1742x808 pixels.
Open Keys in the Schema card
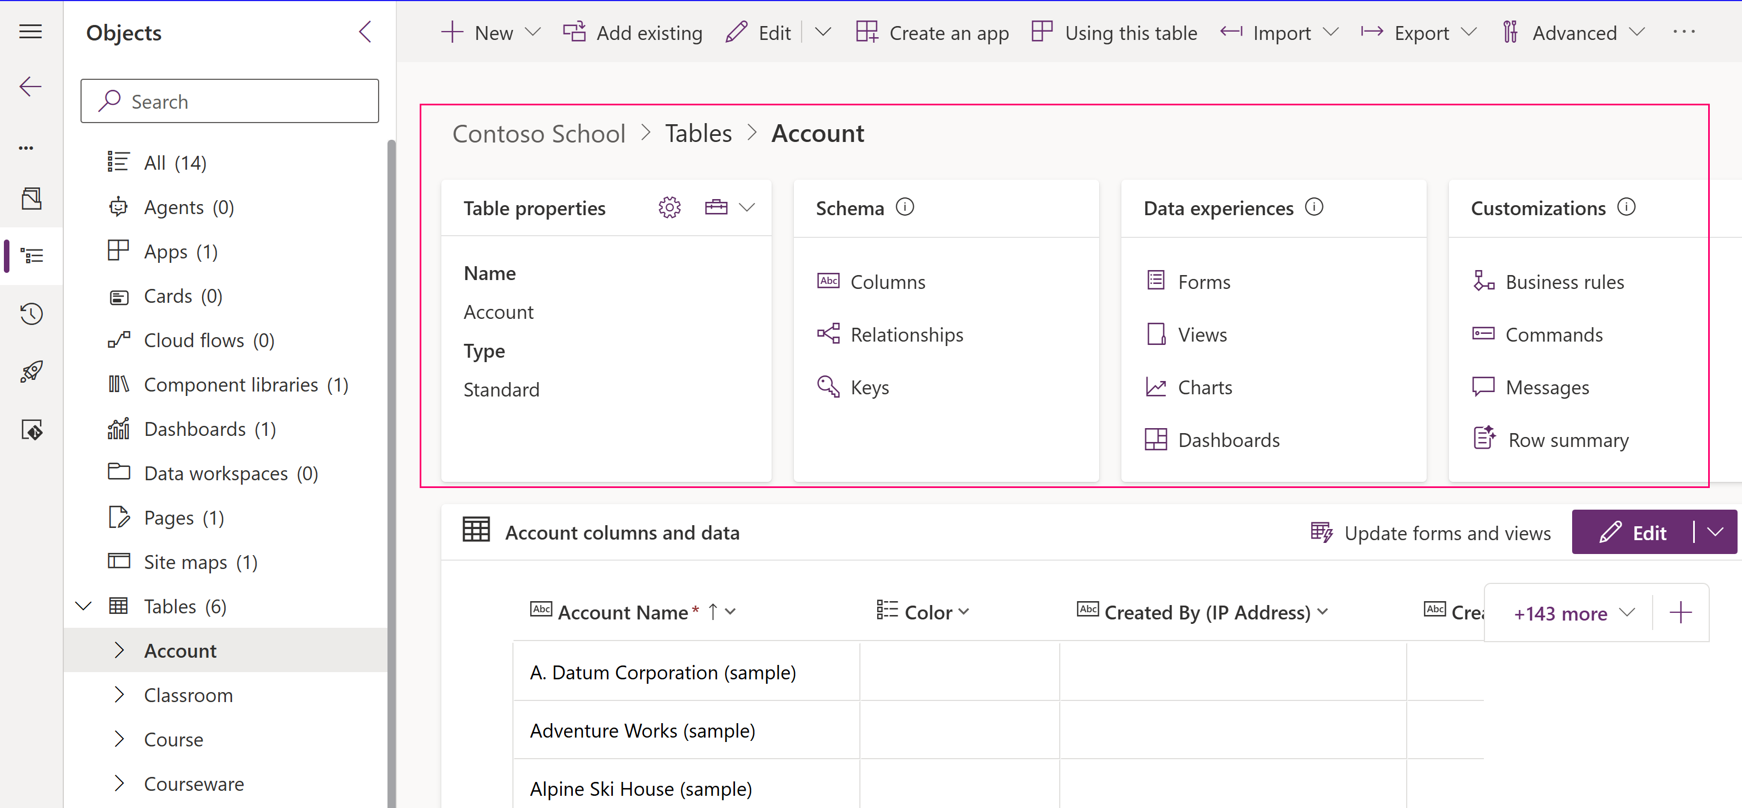(x=870, y=387)
